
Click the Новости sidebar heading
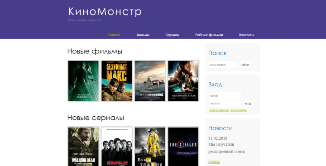(x=221, y=128)
